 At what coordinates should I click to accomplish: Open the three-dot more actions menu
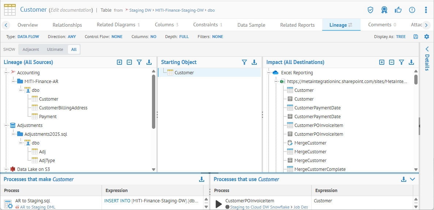tap(426, 10)
